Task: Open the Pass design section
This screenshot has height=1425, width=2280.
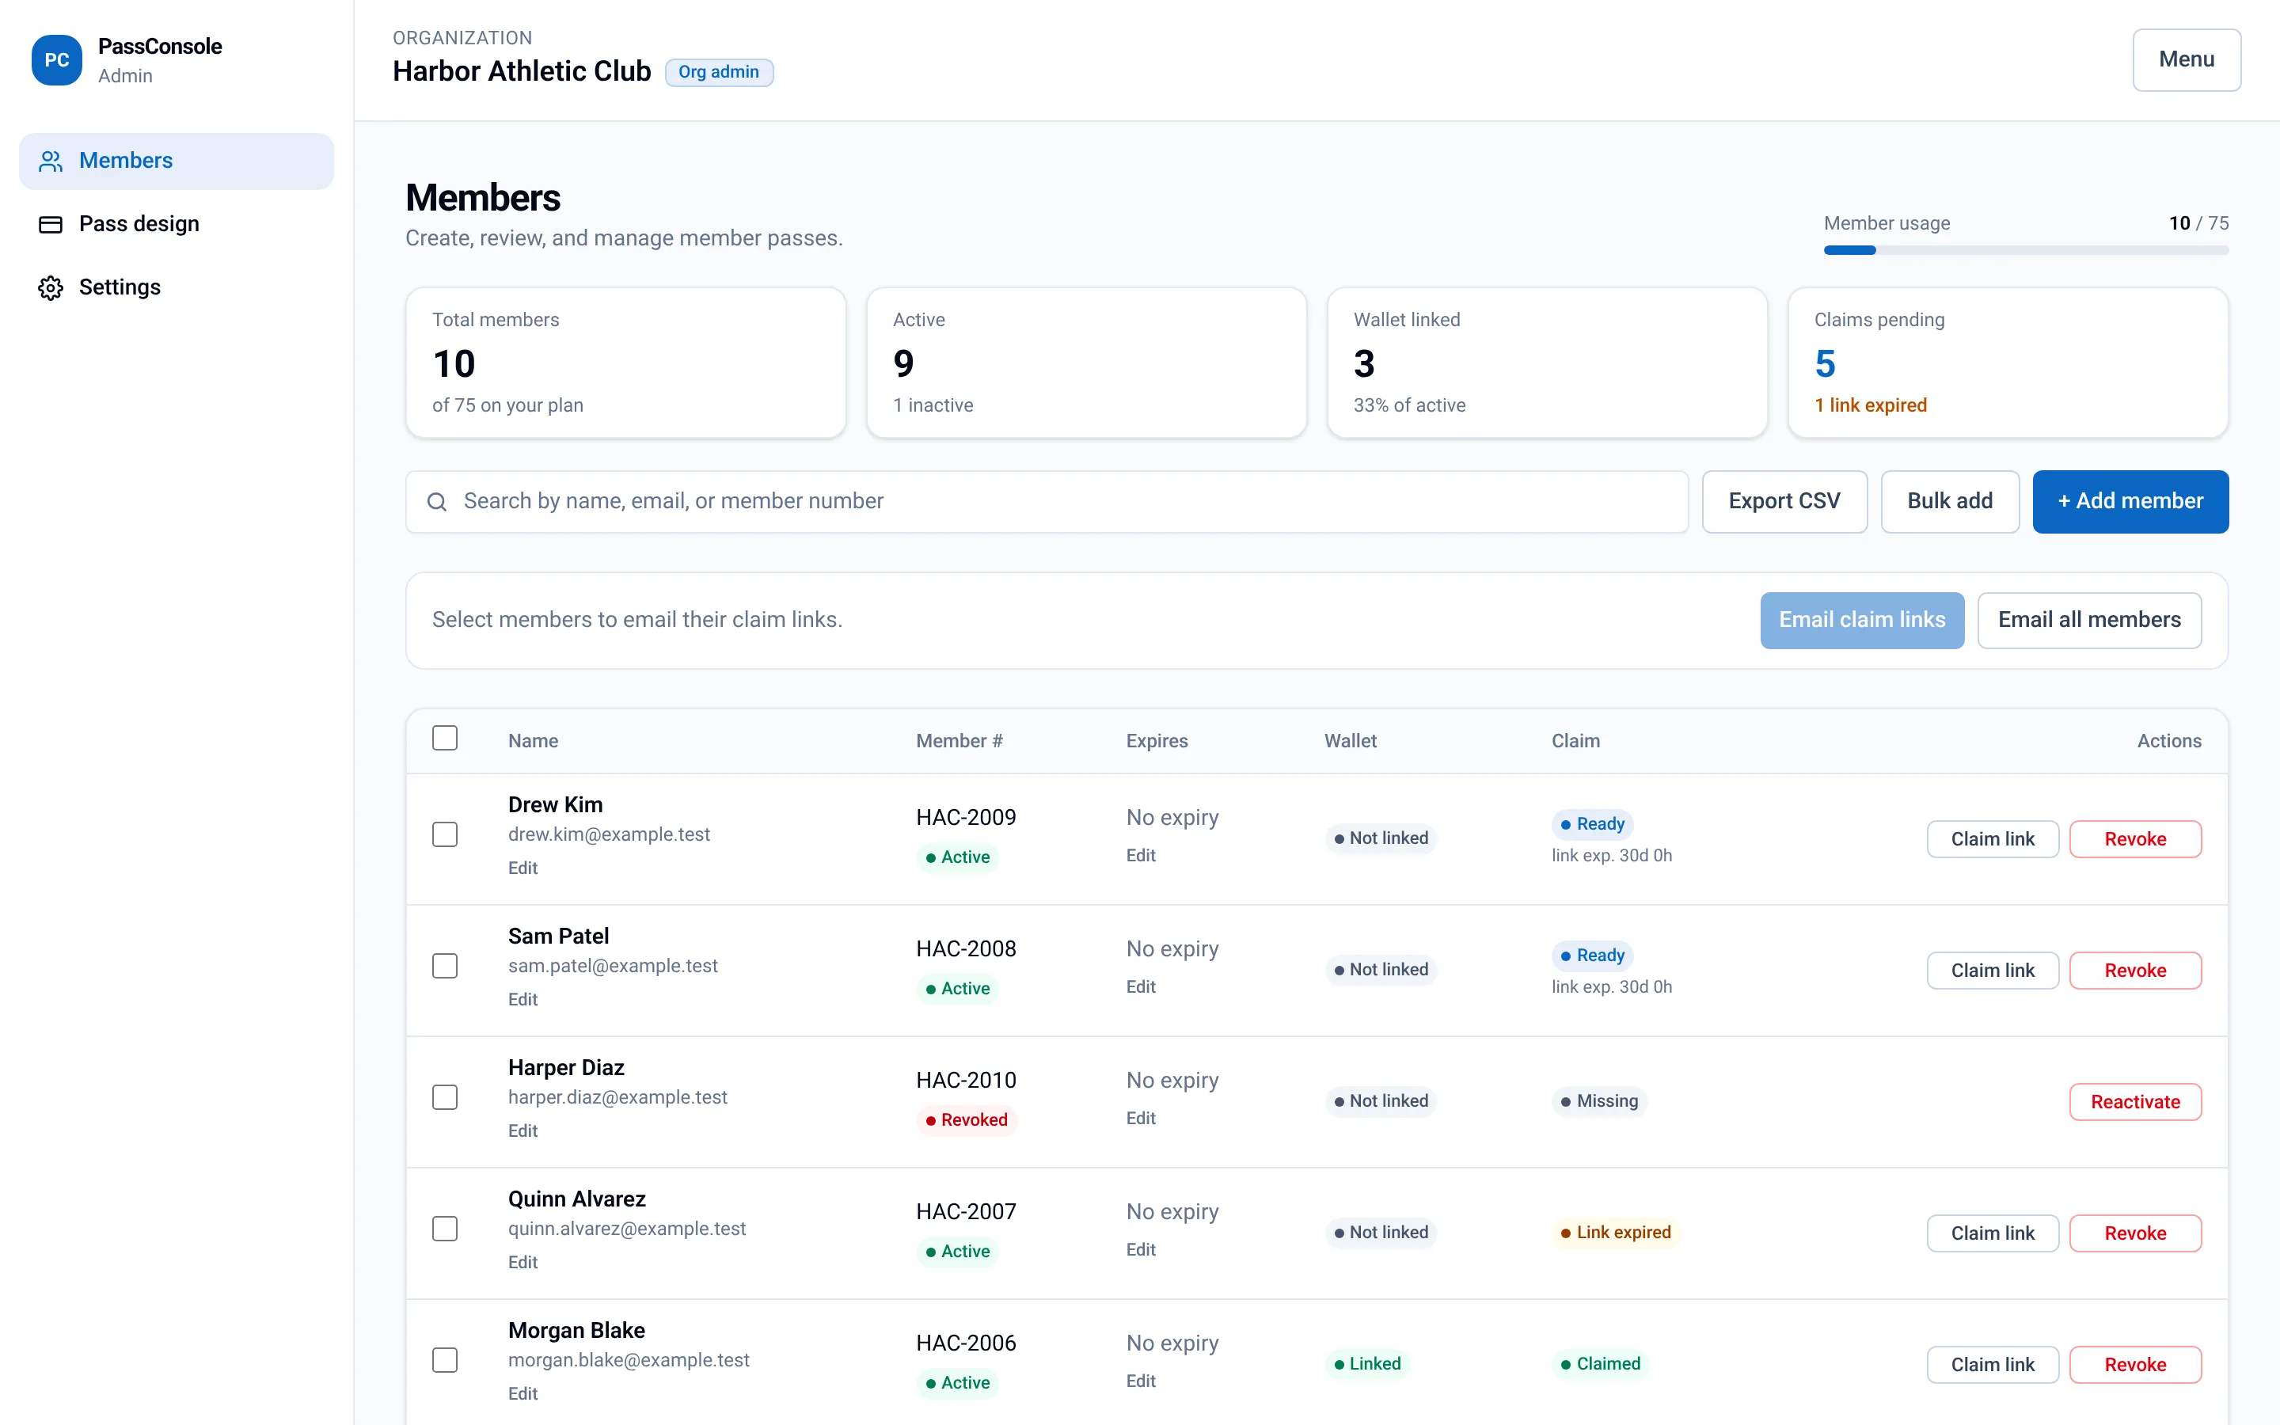Action: point(177,224)
